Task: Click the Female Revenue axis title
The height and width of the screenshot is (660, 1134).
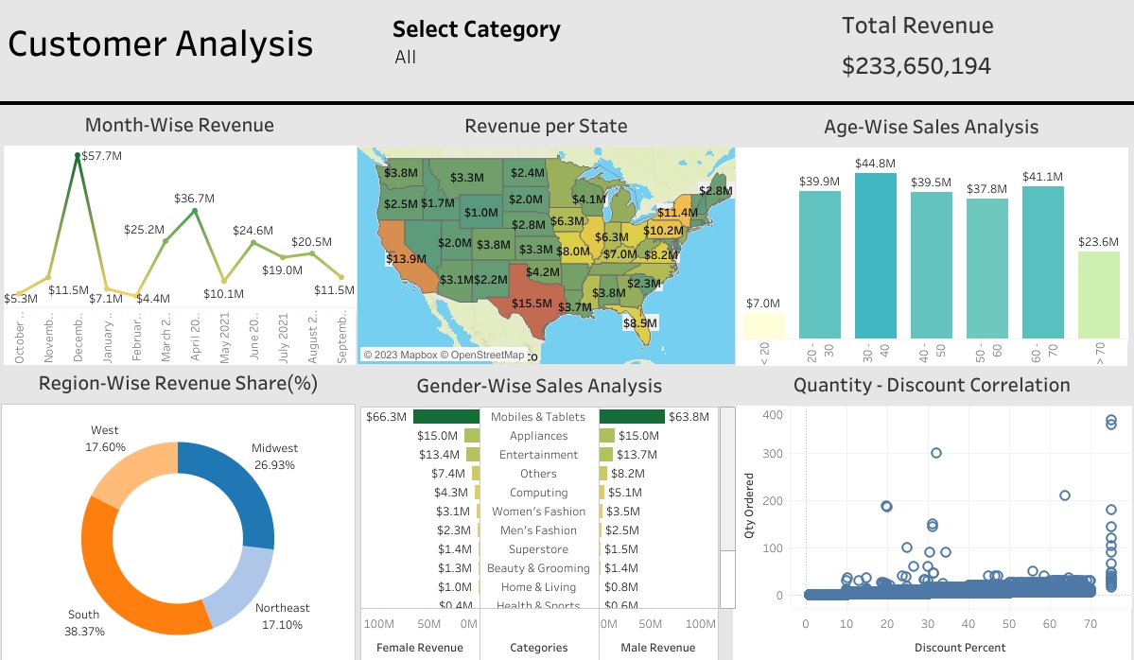Action: (x=420, y=648)
